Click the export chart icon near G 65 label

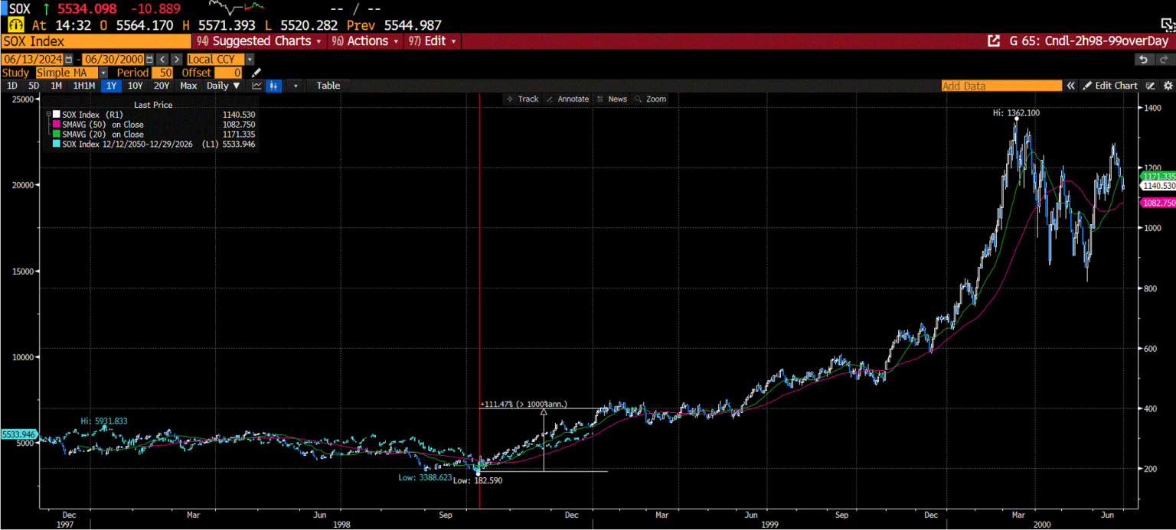click(x=994, y=41)
